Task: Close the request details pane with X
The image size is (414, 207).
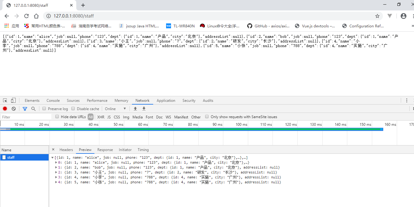Action: [53, 149]
